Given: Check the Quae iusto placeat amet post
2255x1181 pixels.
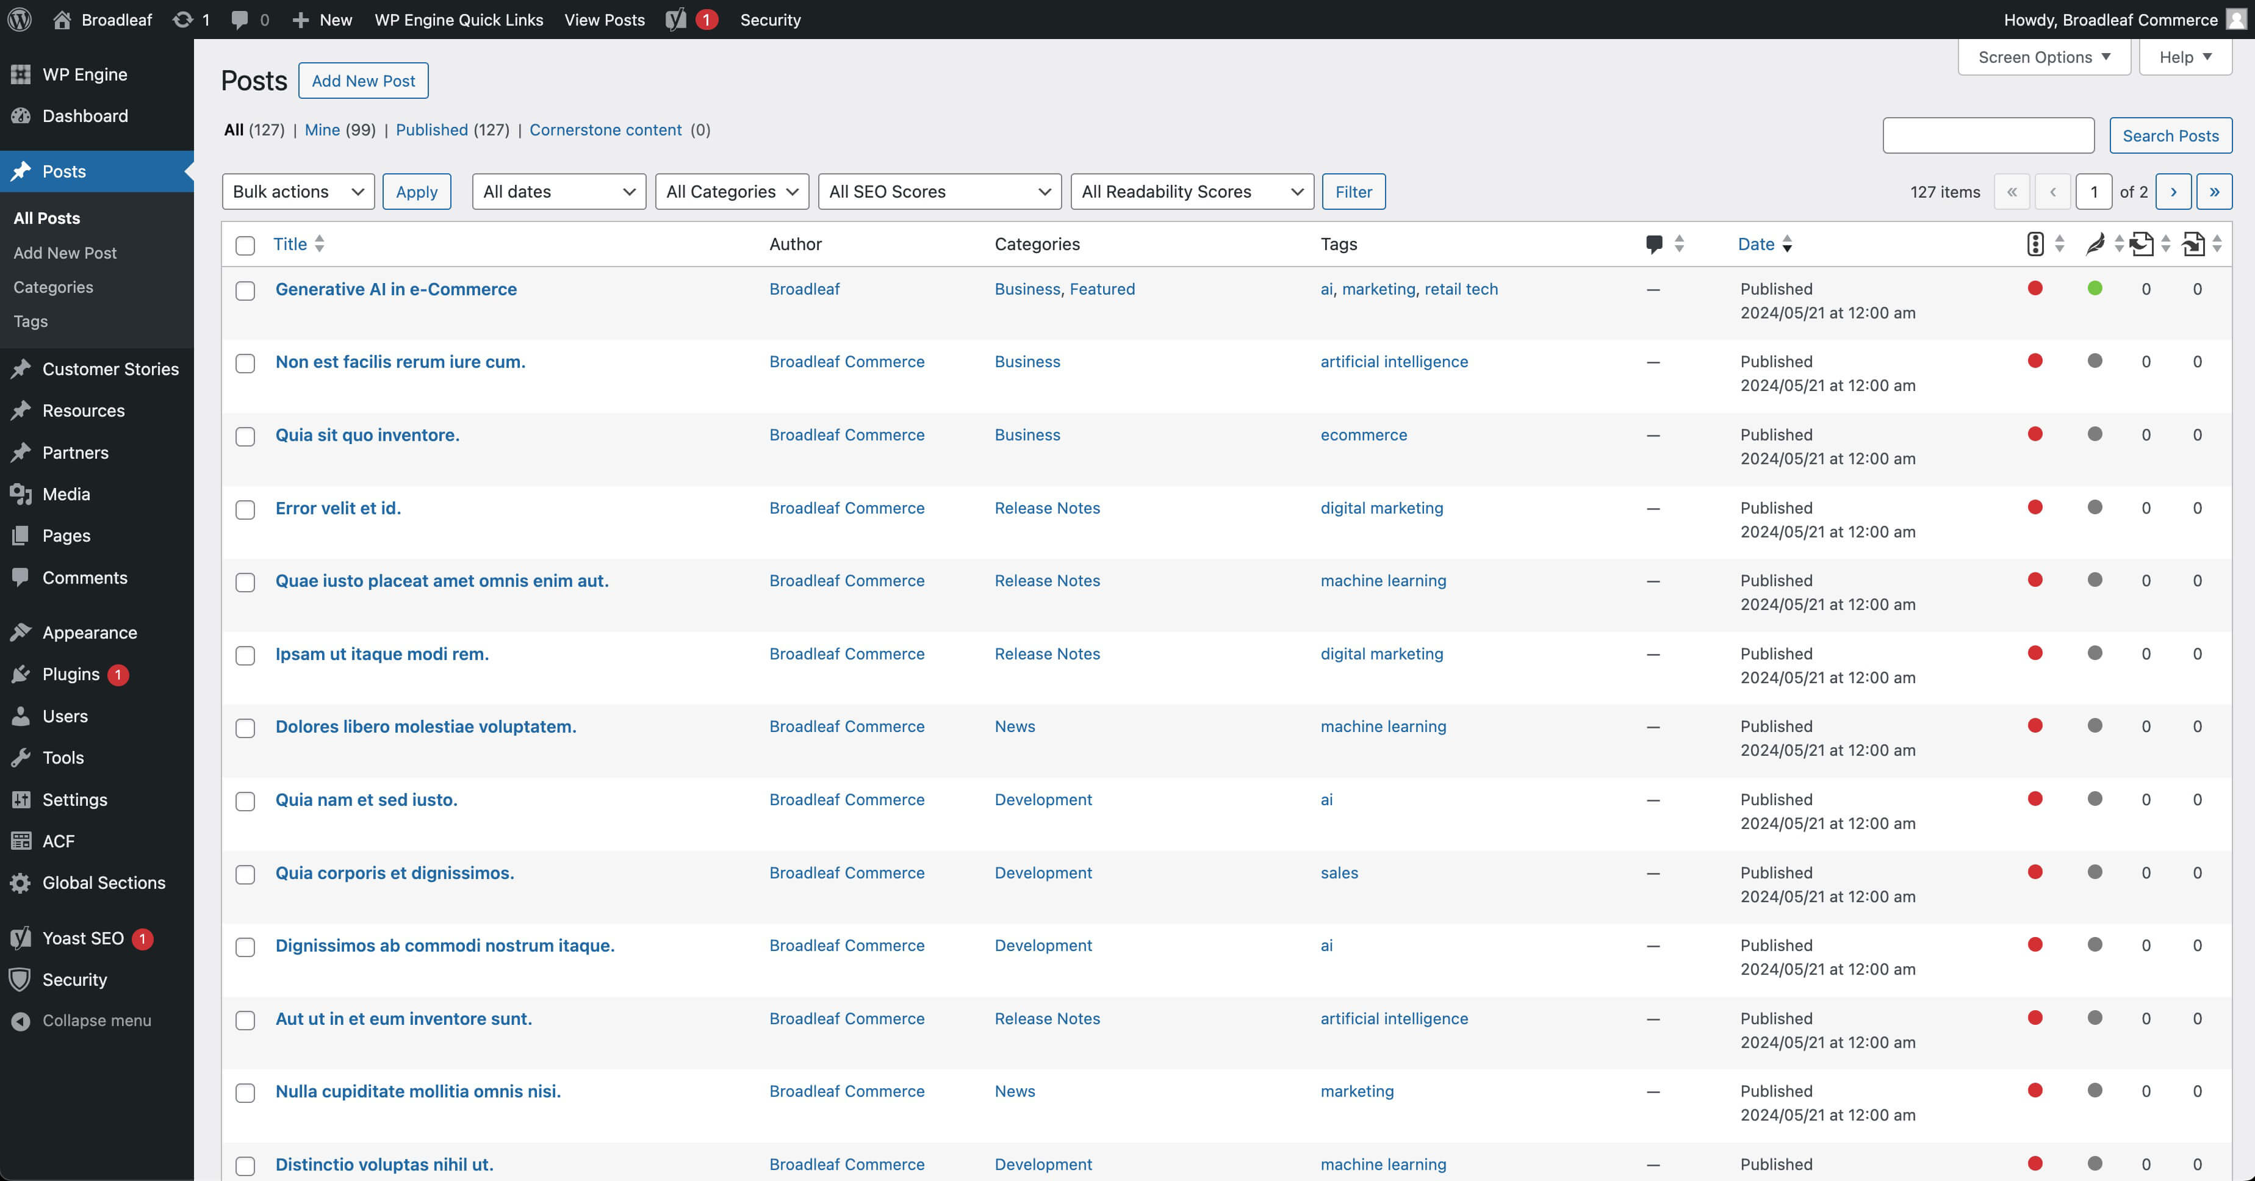Looking at the screenshot, I should 245,582.
